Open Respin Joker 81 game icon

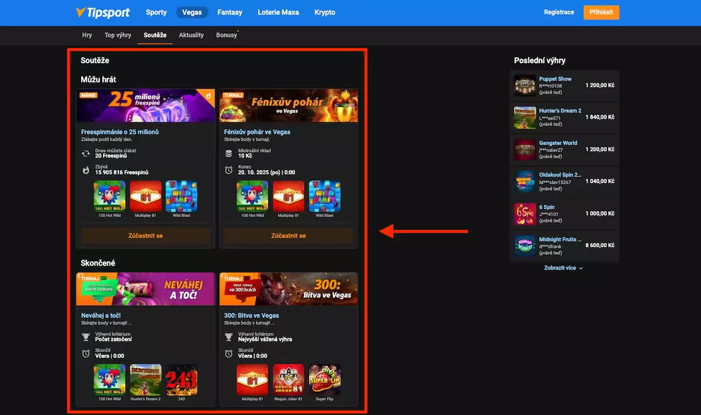[x=289, y=380]
